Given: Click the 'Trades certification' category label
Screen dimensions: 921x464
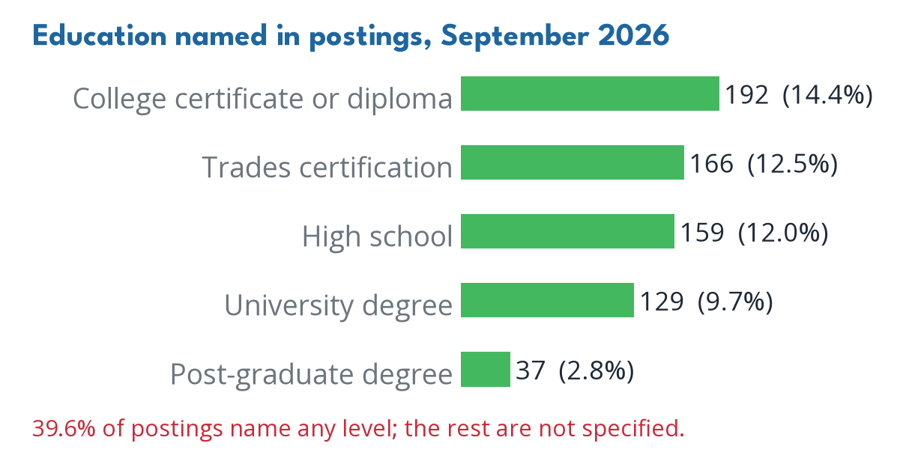Looking at the screenshot, I should 327,167.
